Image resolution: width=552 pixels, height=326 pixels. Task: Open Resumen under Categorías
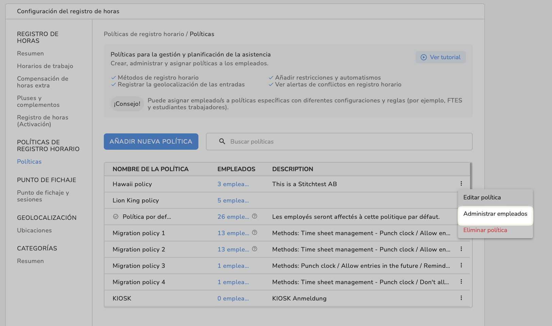pos(30,261)
